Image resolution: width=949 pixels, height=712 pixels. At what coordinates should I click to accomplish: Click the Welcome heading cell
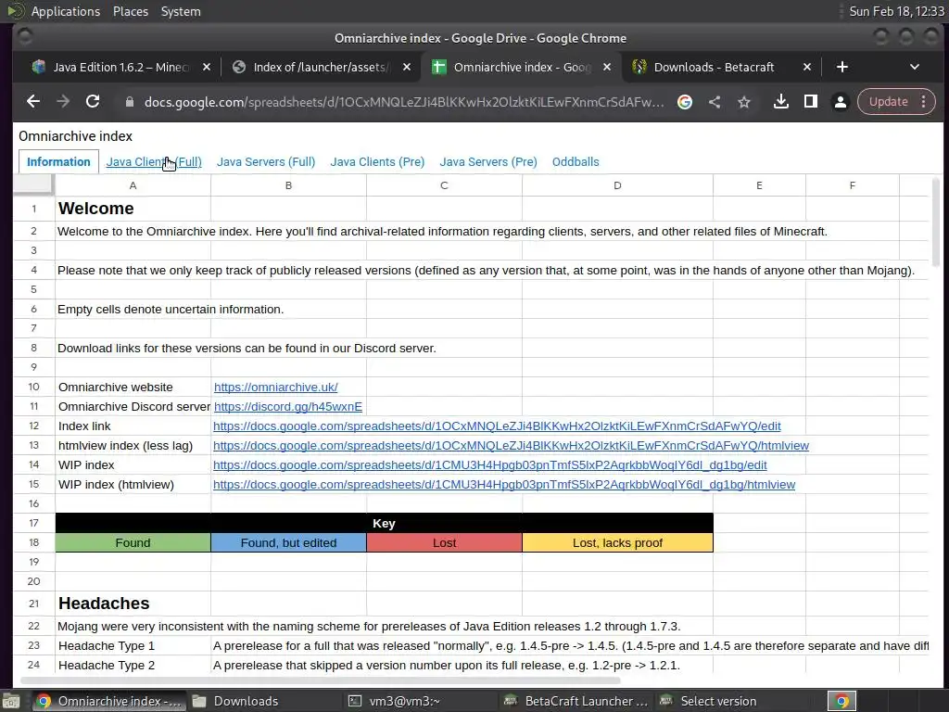click(x=133, y=209)
